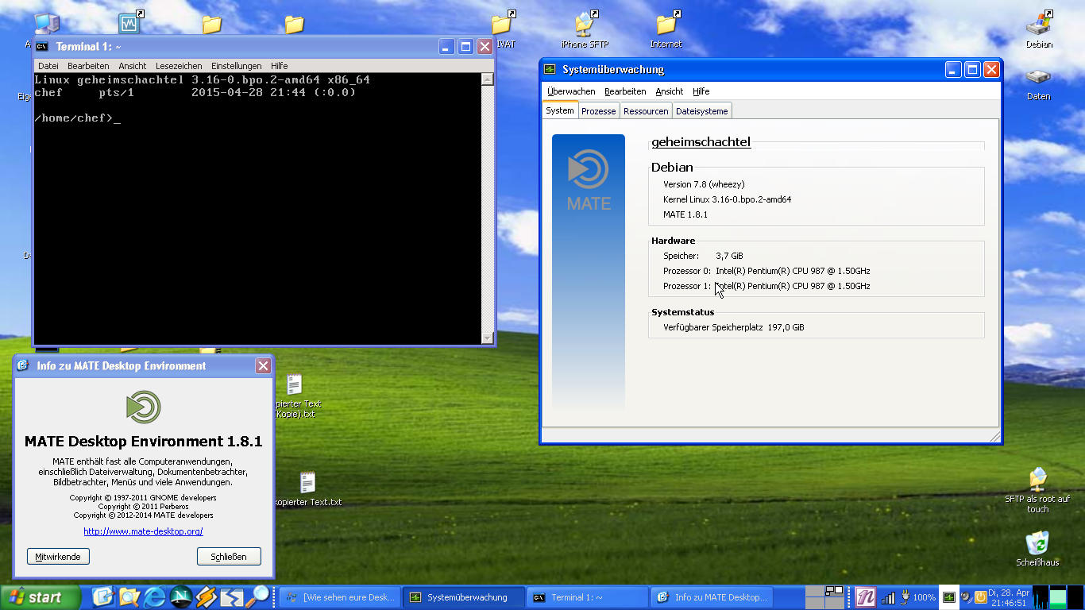Open the Daten drive icon on desktop

pos(1038,78)
